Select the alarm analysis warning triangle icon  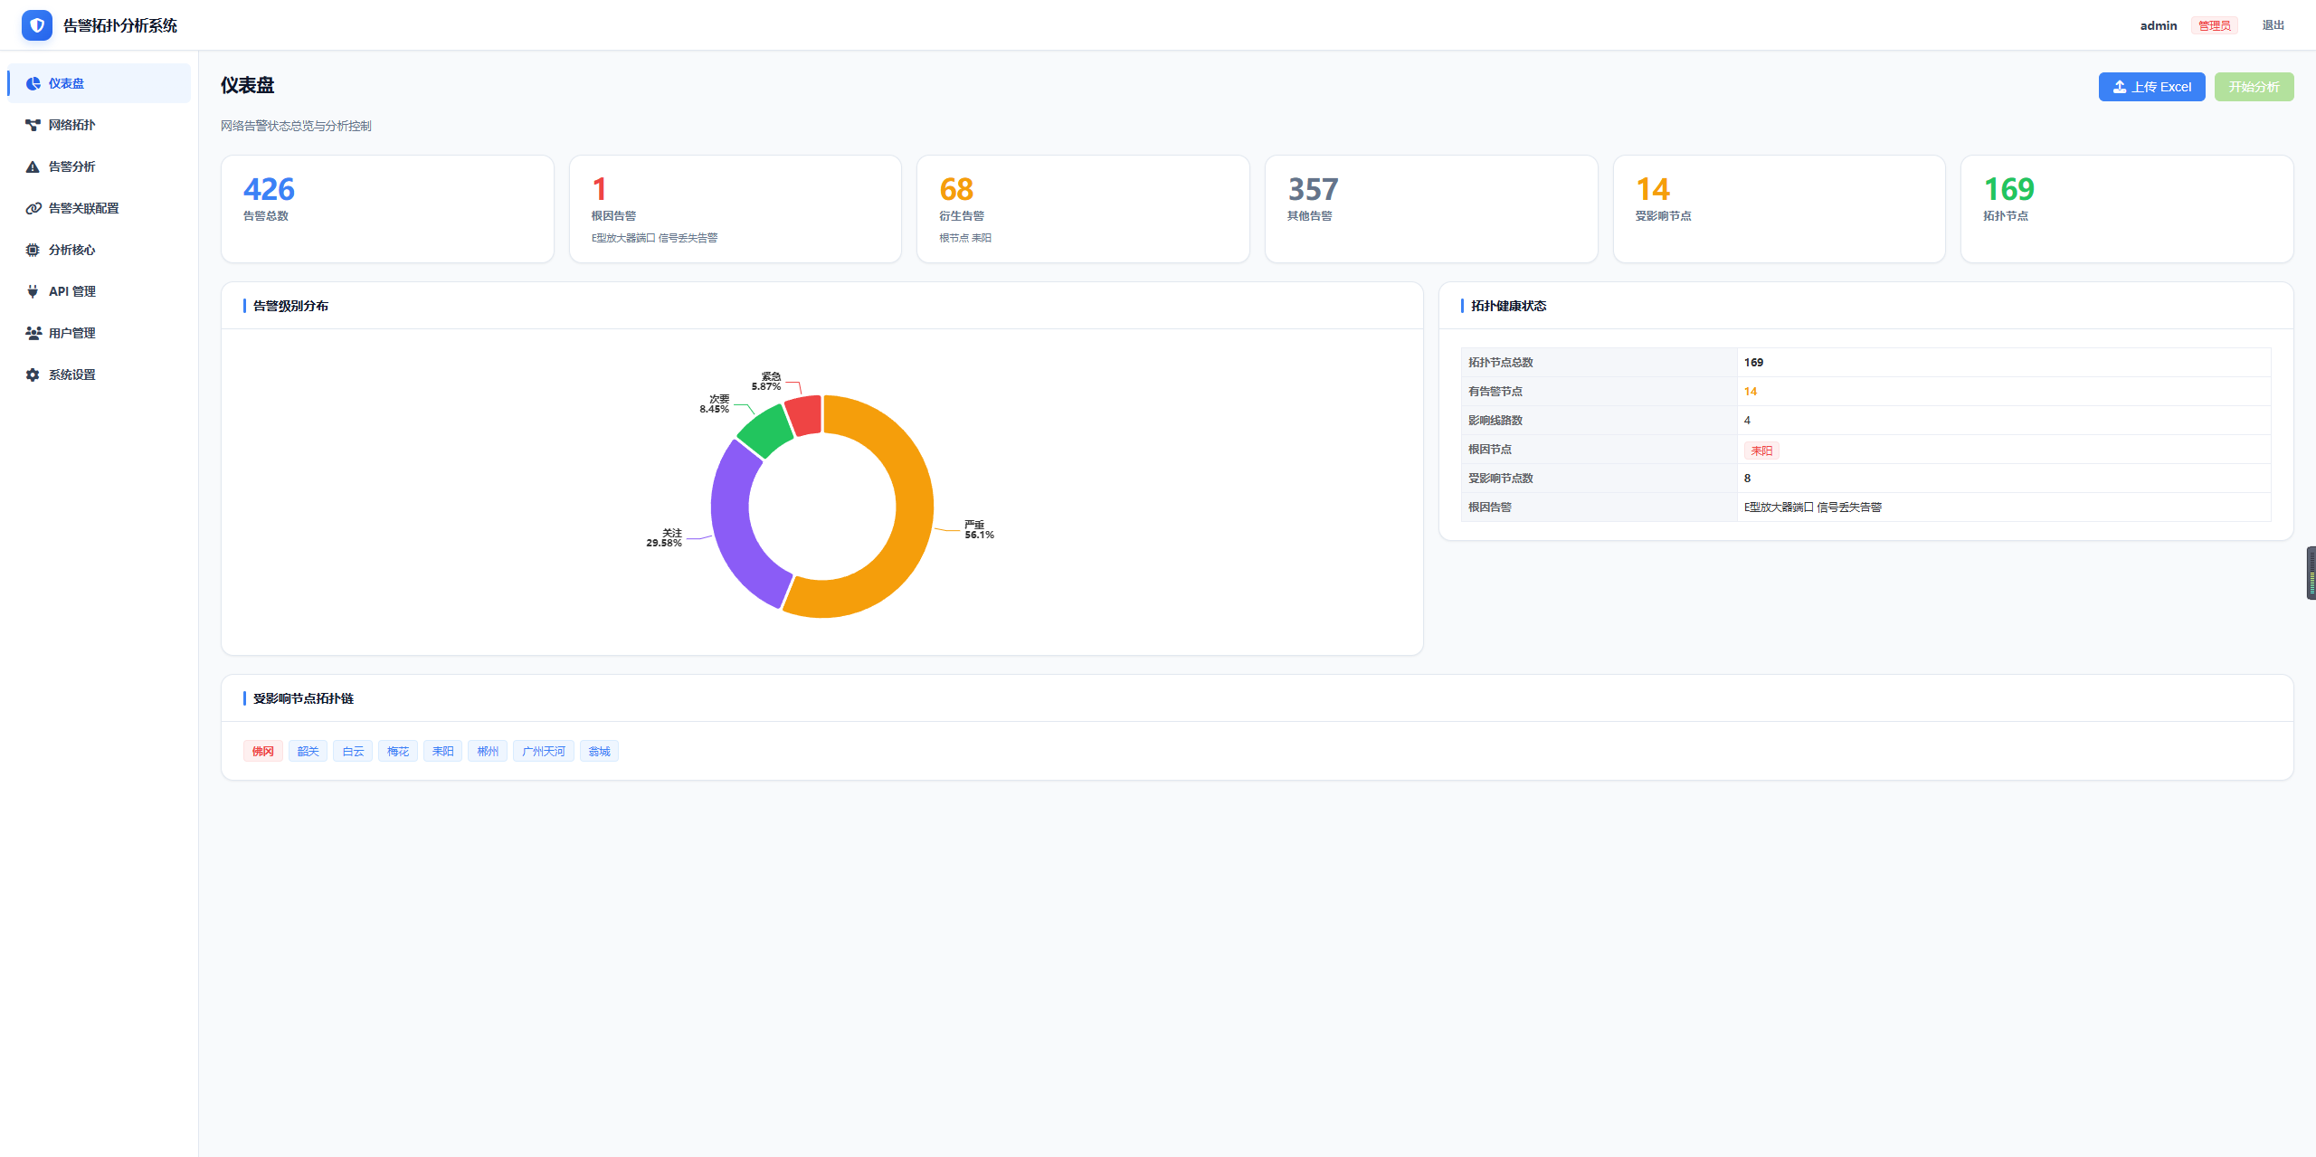click(x=33, y=166)
